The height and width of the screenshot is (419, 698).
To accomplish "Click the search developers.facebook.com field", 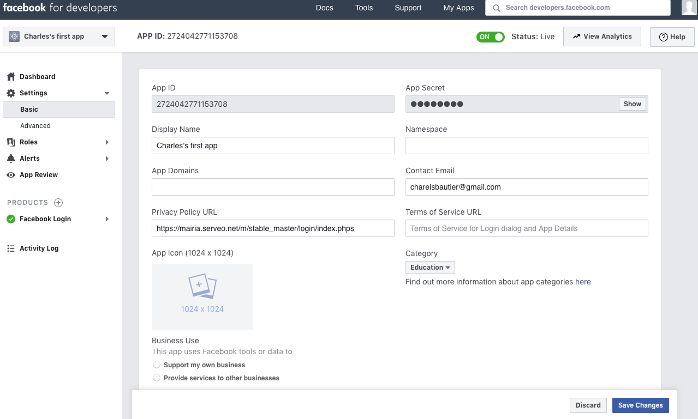I will (x=578, y=8).
